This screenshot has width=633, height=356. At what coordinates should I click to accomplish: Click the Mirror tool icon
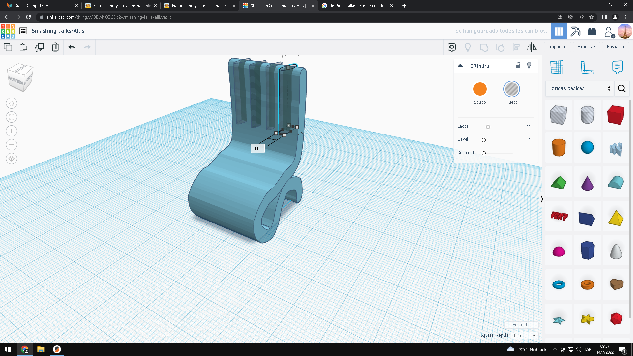[x=531, y=47]
